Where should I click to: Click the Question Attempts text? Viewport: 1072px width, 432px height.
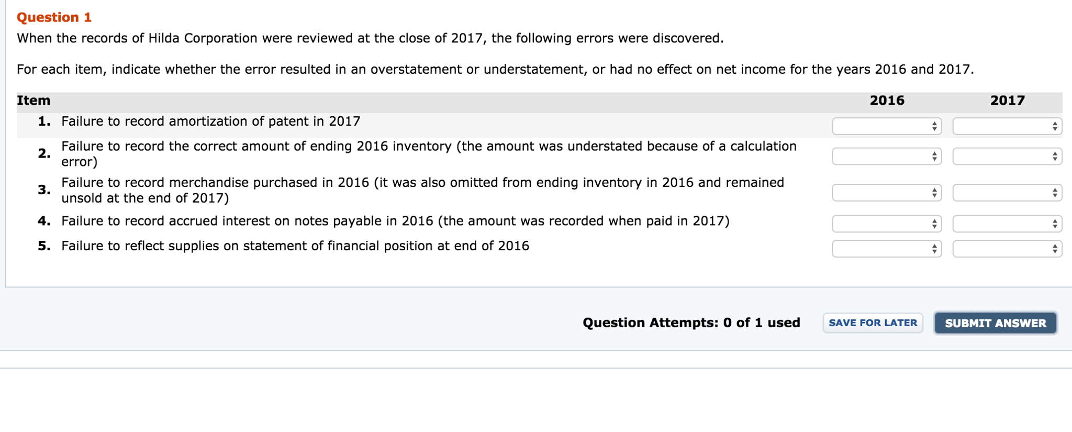pos(691,323)
